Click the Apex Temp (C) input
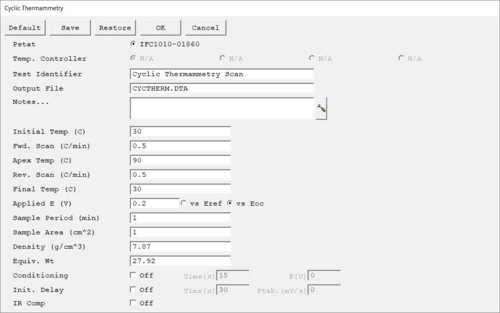The image size is (500, 313). [180, 161]
